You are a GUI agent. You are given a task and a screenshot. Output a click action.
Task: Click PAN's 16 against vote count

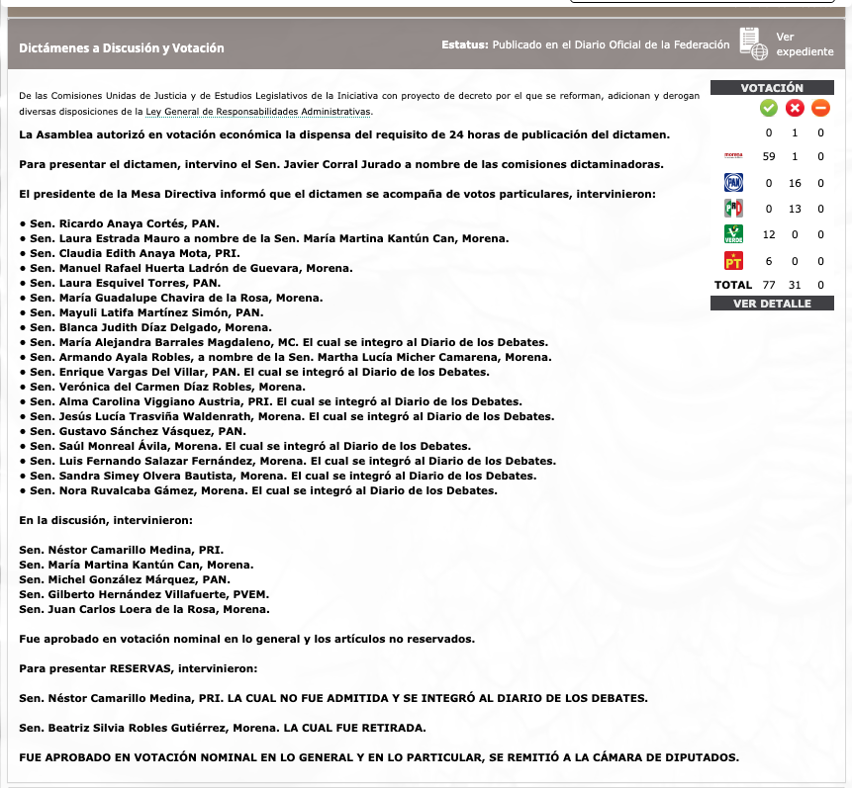tap(795, 183)
